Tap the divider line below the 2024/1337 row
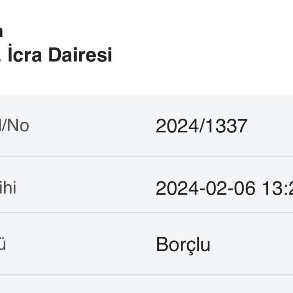This screenshot has height=293, width=293. (146, 156)
